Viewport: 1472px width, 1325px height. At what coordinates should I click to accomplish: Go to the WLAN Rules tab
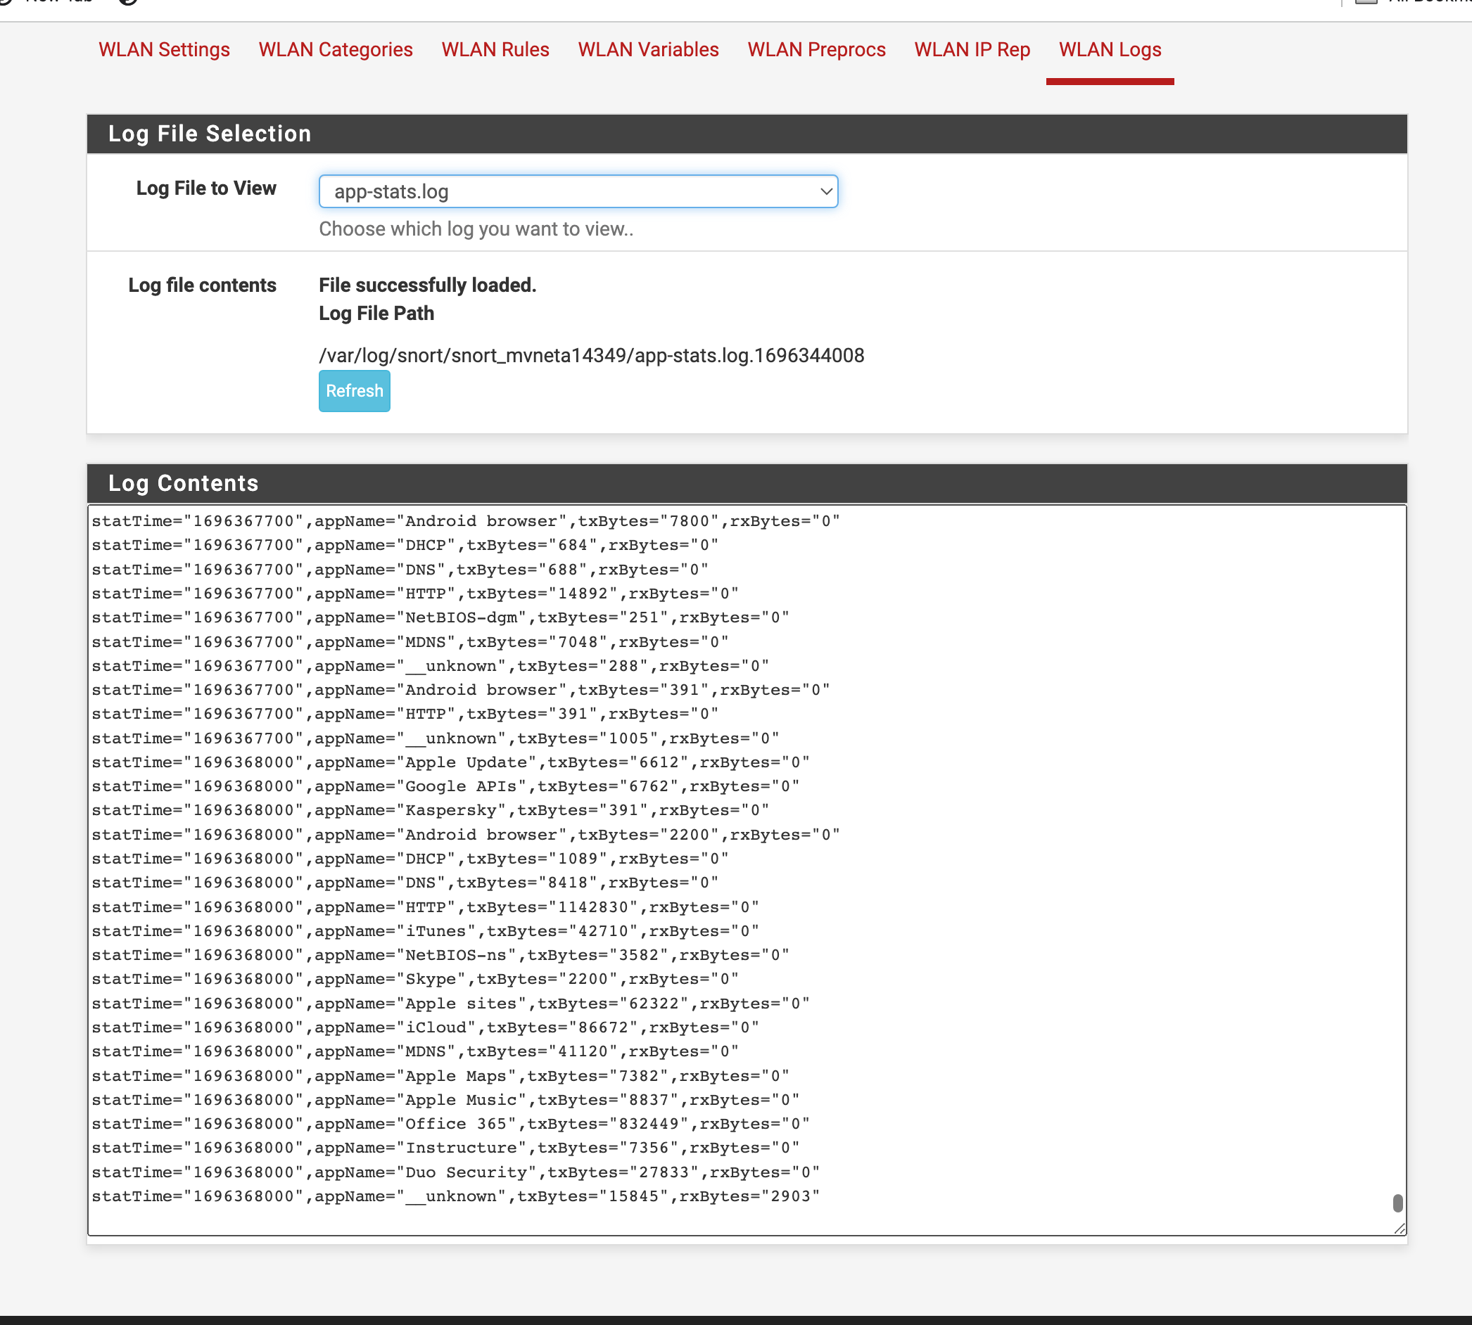pyautogui.click(x=495, y=49)
